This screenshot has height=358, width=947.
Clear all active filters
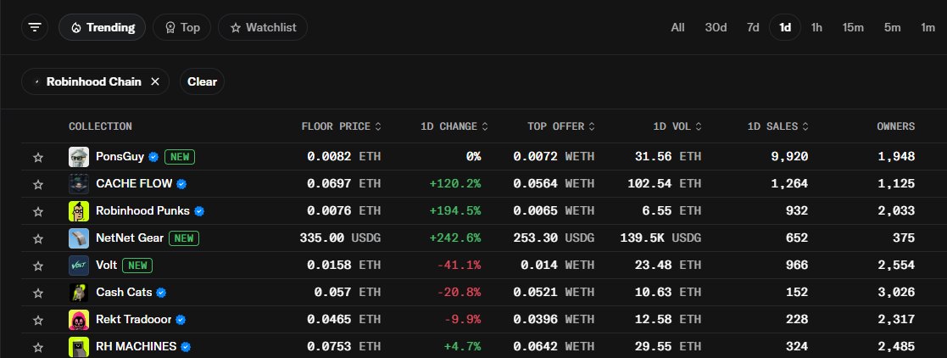(202, 81)
